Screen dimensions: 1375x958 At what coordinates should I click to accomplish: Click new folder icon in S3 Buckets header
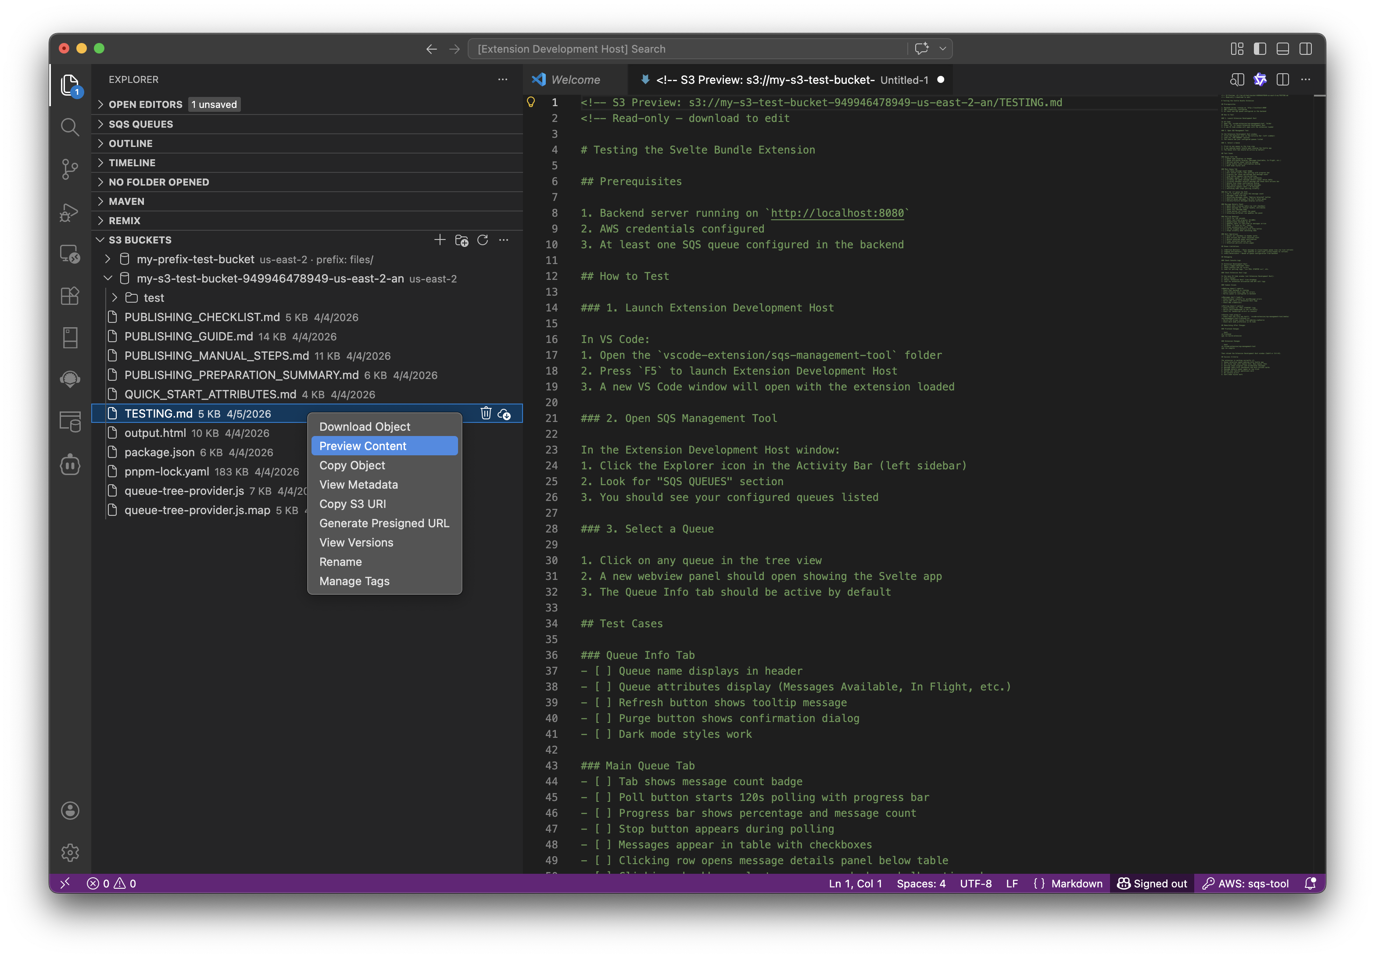(461, 240)
